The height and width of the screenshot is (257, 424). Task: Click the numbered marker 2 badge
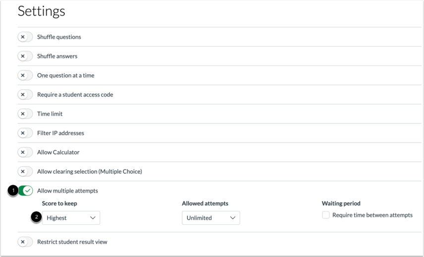pyautogui.click(x=36, y=217)
